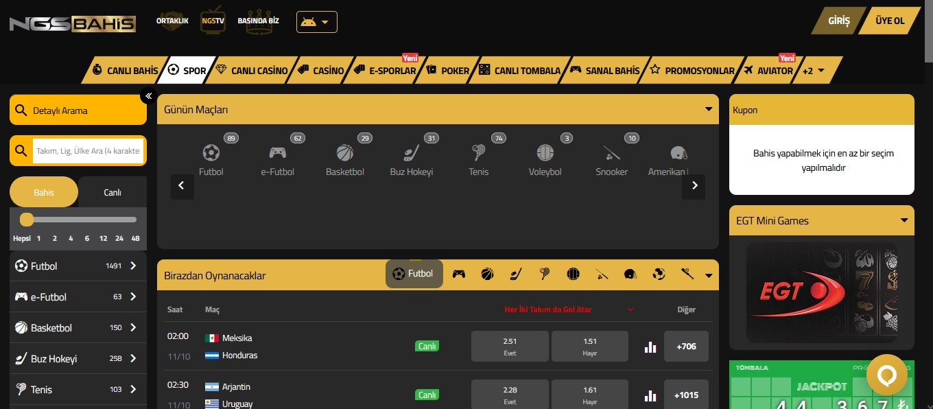Expand Buz Hokeyi chevron in the sidebar
Image resolution: width=933 pixels, height=409 pixels.
click(133, 358)
